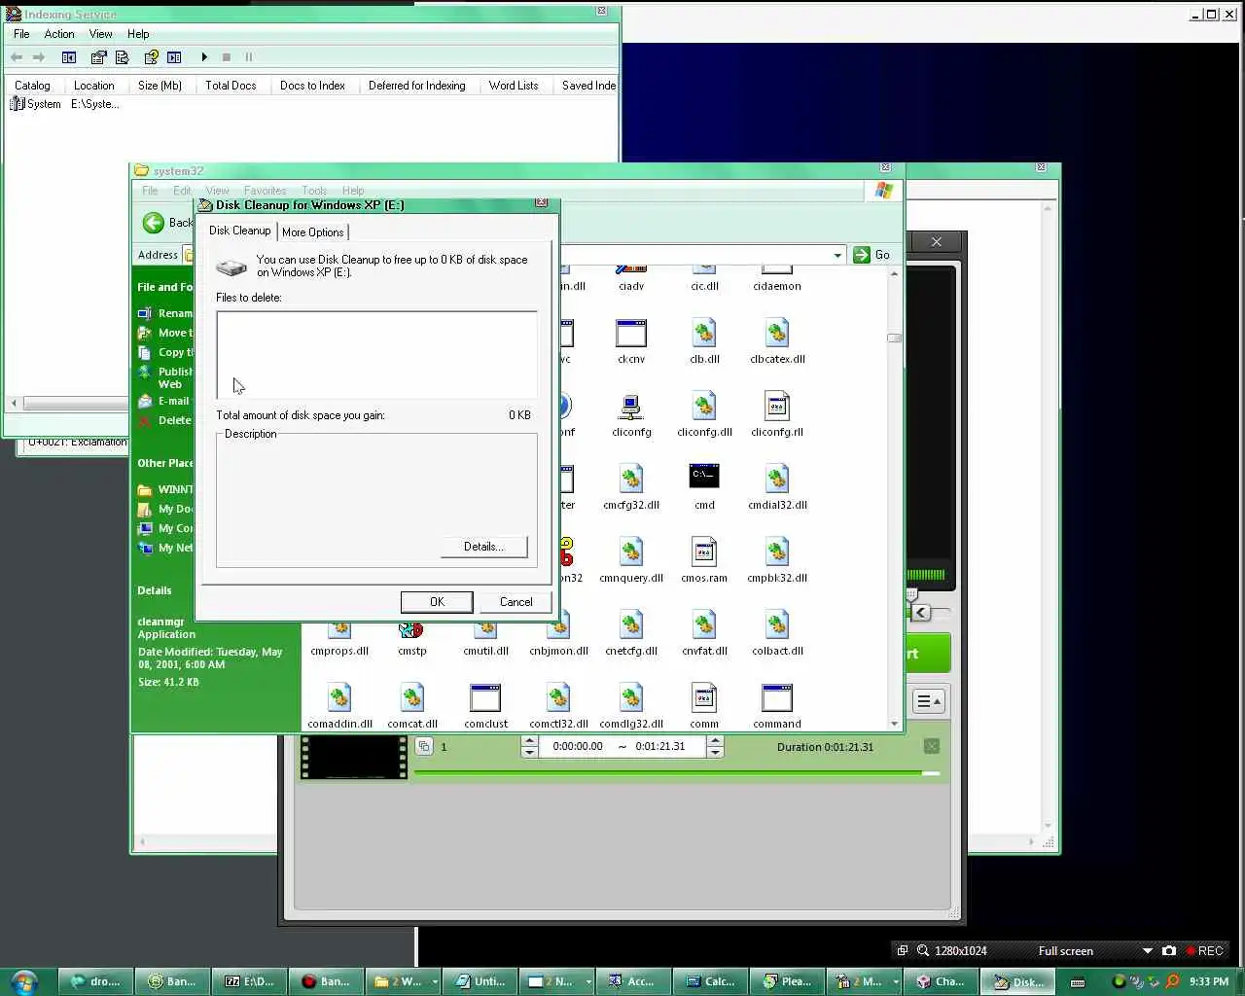Click the Help icon in Indexing Service toolbar

coord(151,57)
